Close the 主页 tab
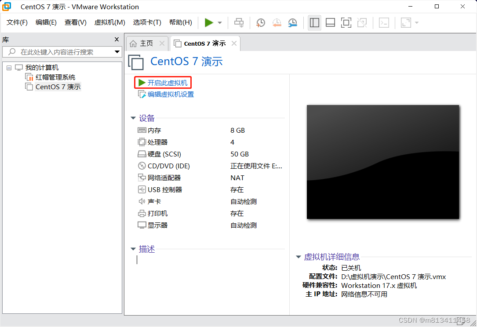Image resolution: width=477 pixels, height=327 pixels. coord(162,44)
